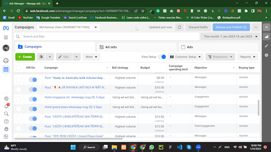The width and height of the screenshot is (271, 152).
Task: Select checkbox for Study in Australia campaign
Action: pos(19,80)
